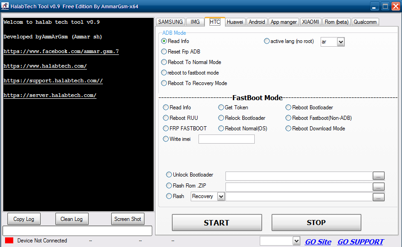Click the HalabTech app icon in title bar
Image resolution: width=402 pixels, height=247 pixels.
(x=5, y=6)
